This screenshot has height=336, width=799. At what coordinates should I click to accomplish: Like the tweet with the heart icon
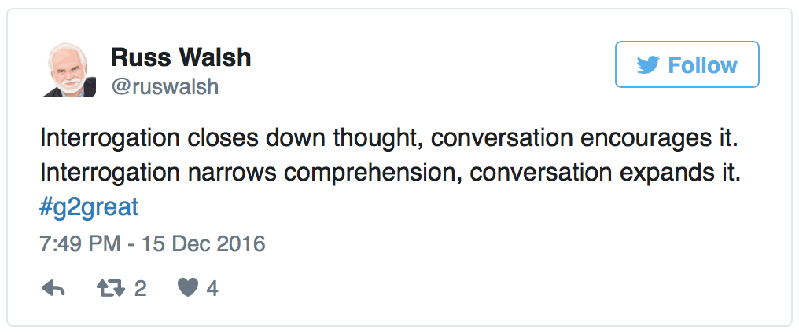(x=187, y=289)
